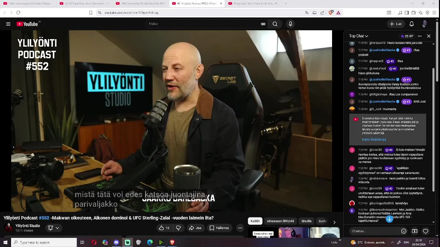Open emoji picker in chat input
Screen dimensions: 440x247
[x=404, y=231]
